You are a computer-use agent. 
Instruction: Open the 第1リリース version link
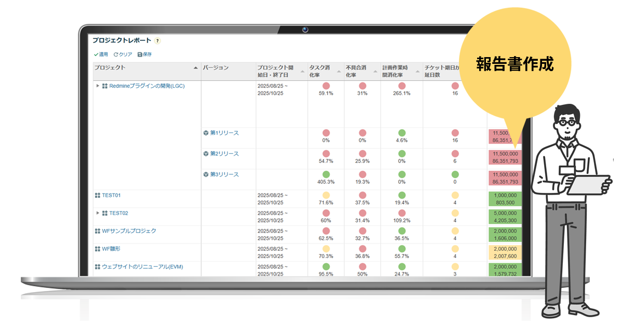click(223, 133)
